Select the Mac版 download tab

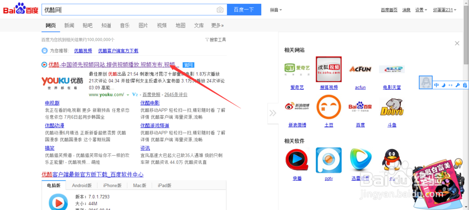coord(140,185)
